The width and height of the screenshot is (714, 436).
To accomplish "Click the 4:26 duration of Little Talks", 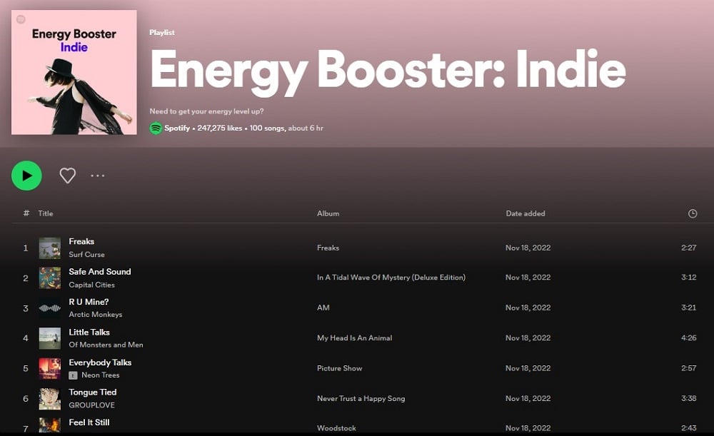I will 688,338.
